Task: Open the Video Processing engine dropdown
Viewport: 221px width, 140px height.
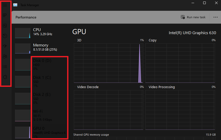Action: coord(147,87)
